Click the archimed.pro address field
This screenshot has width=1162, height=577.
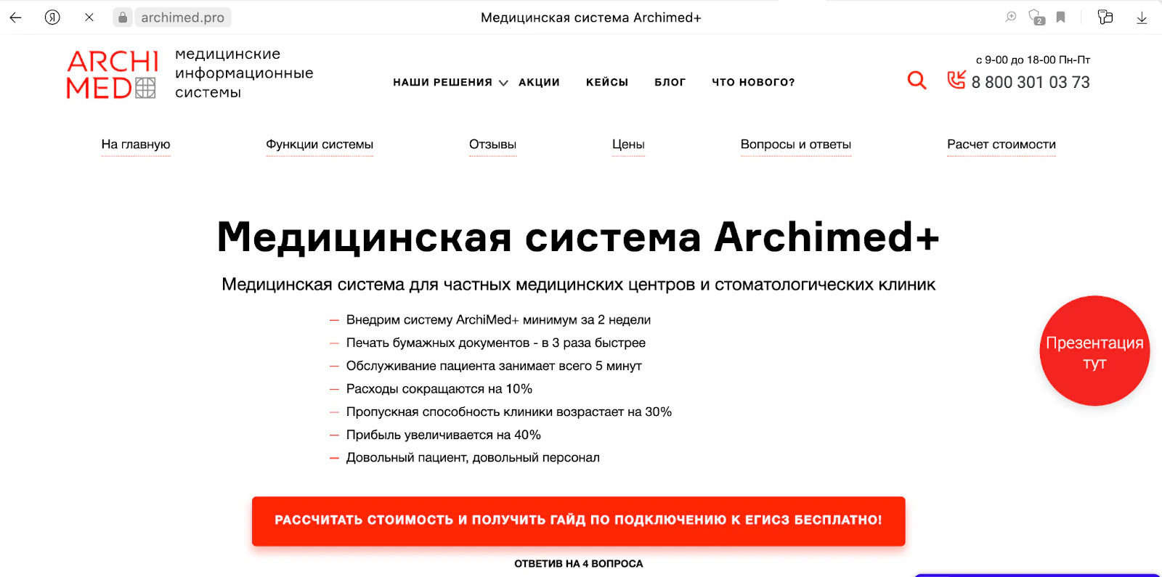[x=182, y=17]
